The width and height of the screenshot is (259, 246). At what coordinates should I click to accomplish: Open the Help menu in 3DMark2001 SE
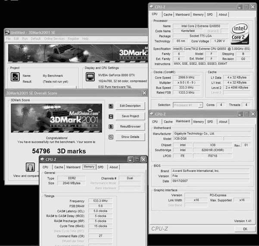85,39
